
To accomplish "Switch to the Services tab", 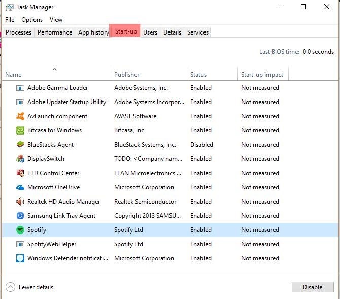I will click(198, 32).
